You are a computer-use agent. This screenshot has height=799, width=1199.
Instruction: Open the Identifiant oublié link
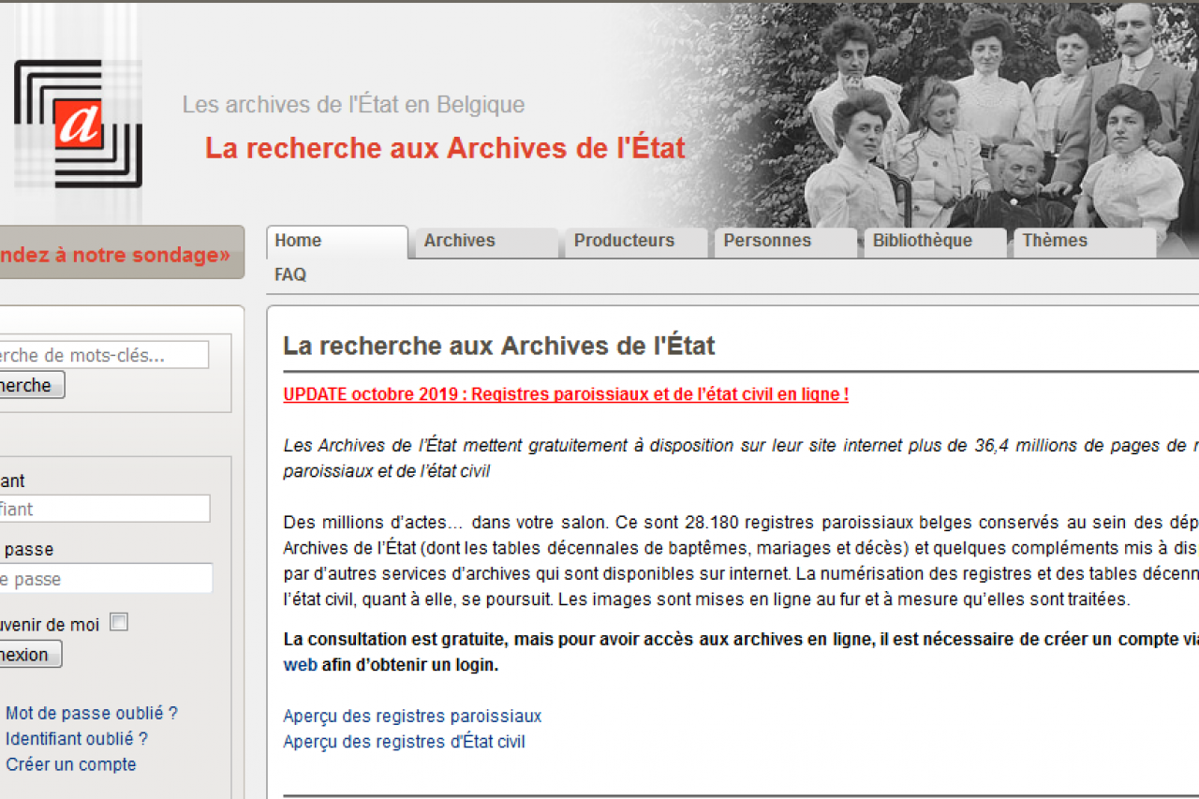pos(77,738)
